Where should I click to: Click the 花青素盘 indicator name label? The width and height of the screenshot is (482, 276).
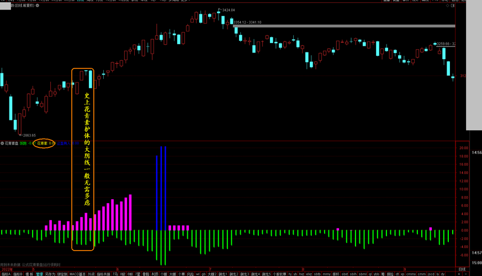(x=12, y=143)
